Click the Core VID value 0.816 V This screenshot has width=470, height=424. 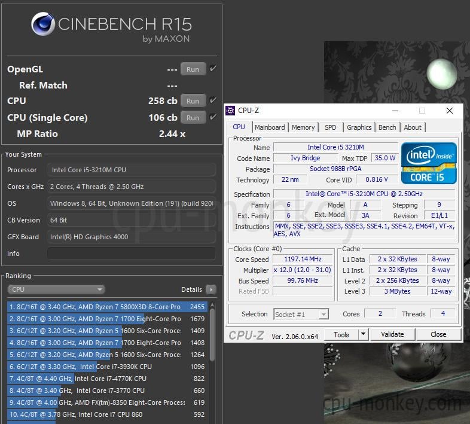click(377, 179)
